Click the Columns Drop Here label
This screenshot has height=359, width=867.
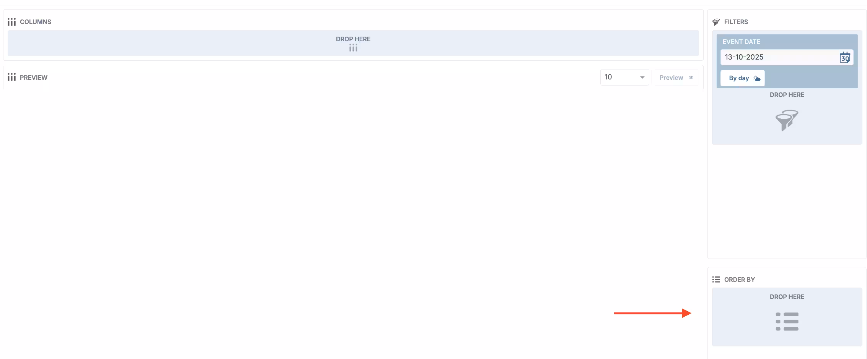pos(353,39)
